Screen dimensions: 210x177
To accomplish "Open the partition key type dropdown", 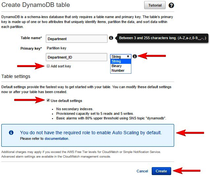I will pos(121,57).
